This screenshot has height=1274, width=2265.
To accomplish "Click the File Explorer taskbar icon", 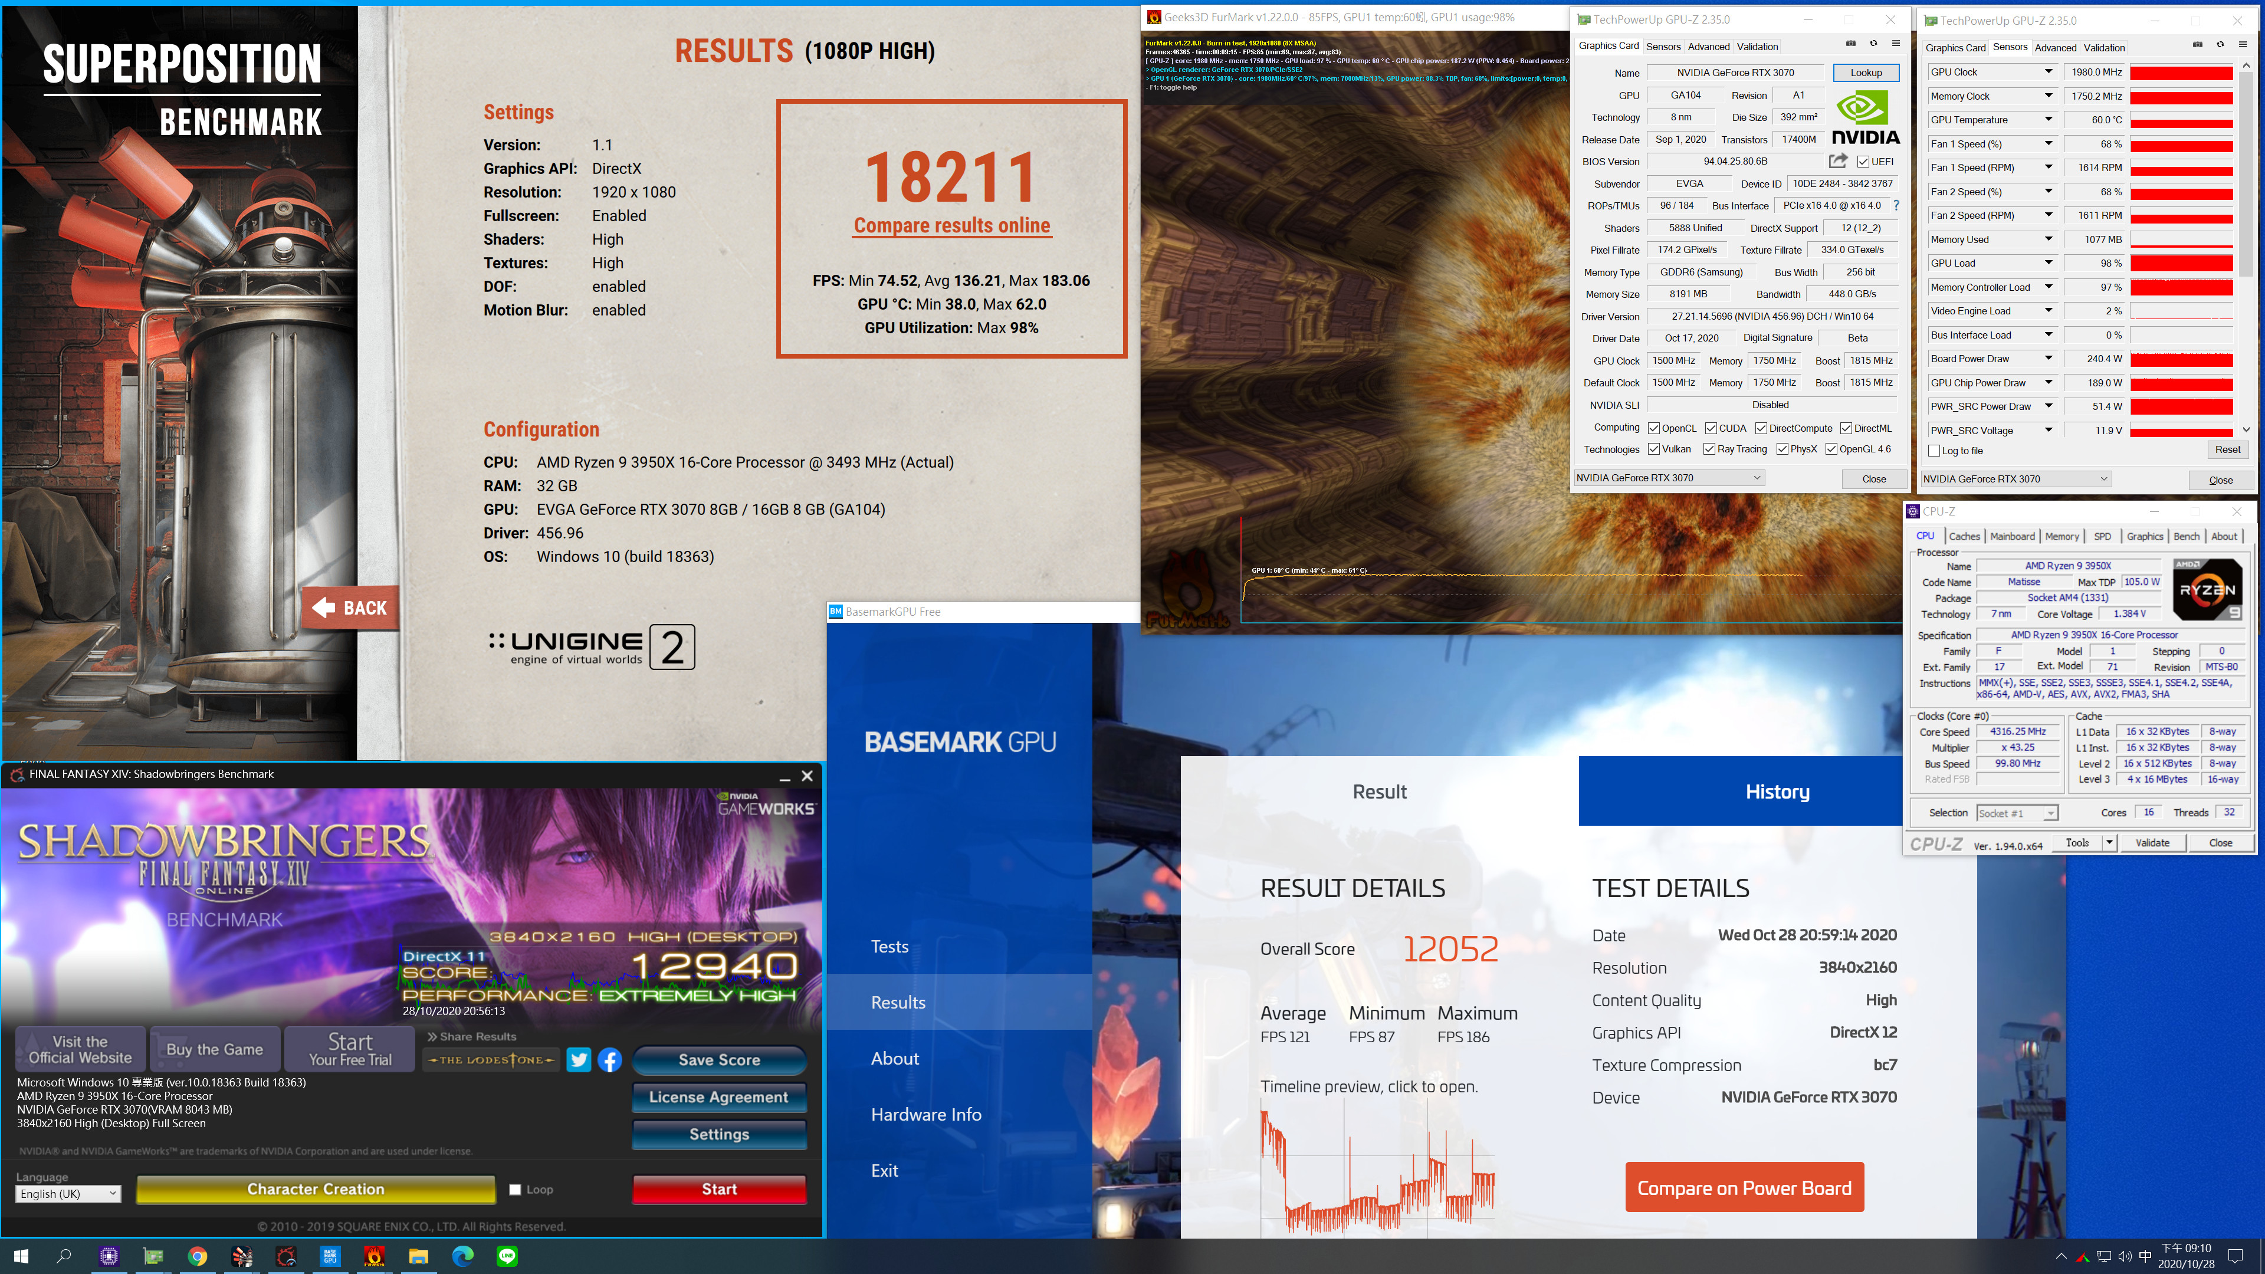I will point(419,1256).
